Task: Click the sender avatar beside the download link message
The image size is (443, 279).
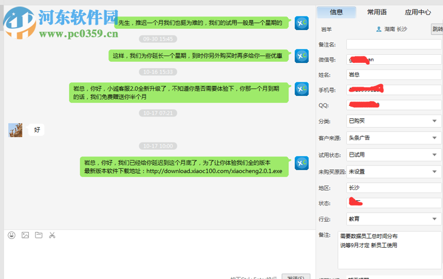Action: pyautogui.click(x=301, y=163)
